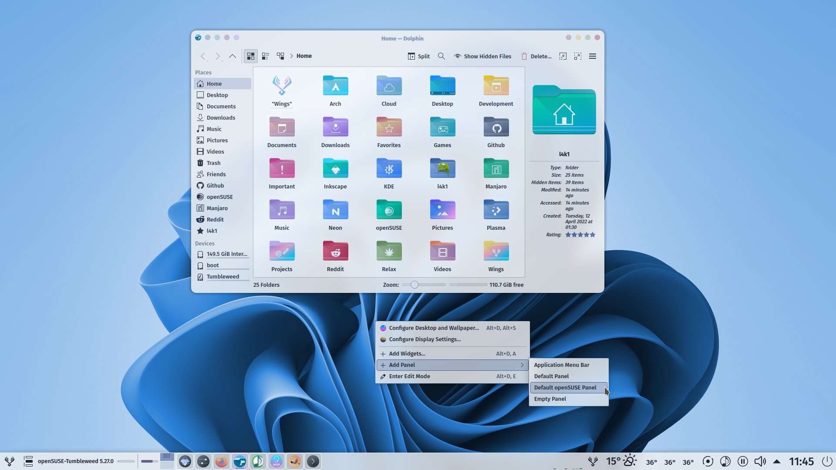Open the Discover software shop icon
This screenshot has height=470, width=836.
[276, 461]
